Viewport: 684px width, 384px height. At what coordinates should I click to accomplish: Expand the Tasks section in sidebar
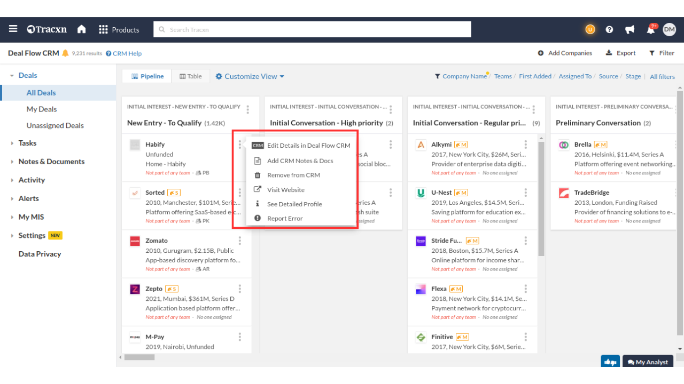(27, 143)
